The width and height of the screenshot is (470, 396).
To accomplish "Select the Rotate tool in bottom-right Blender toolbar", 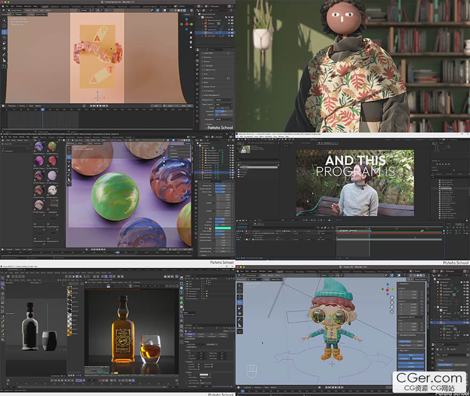I will (x=240, y=302).
